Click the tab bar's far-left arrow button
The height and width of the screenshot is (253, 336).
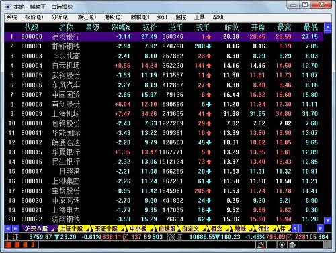pyautogui.click(x=8, y=229)
